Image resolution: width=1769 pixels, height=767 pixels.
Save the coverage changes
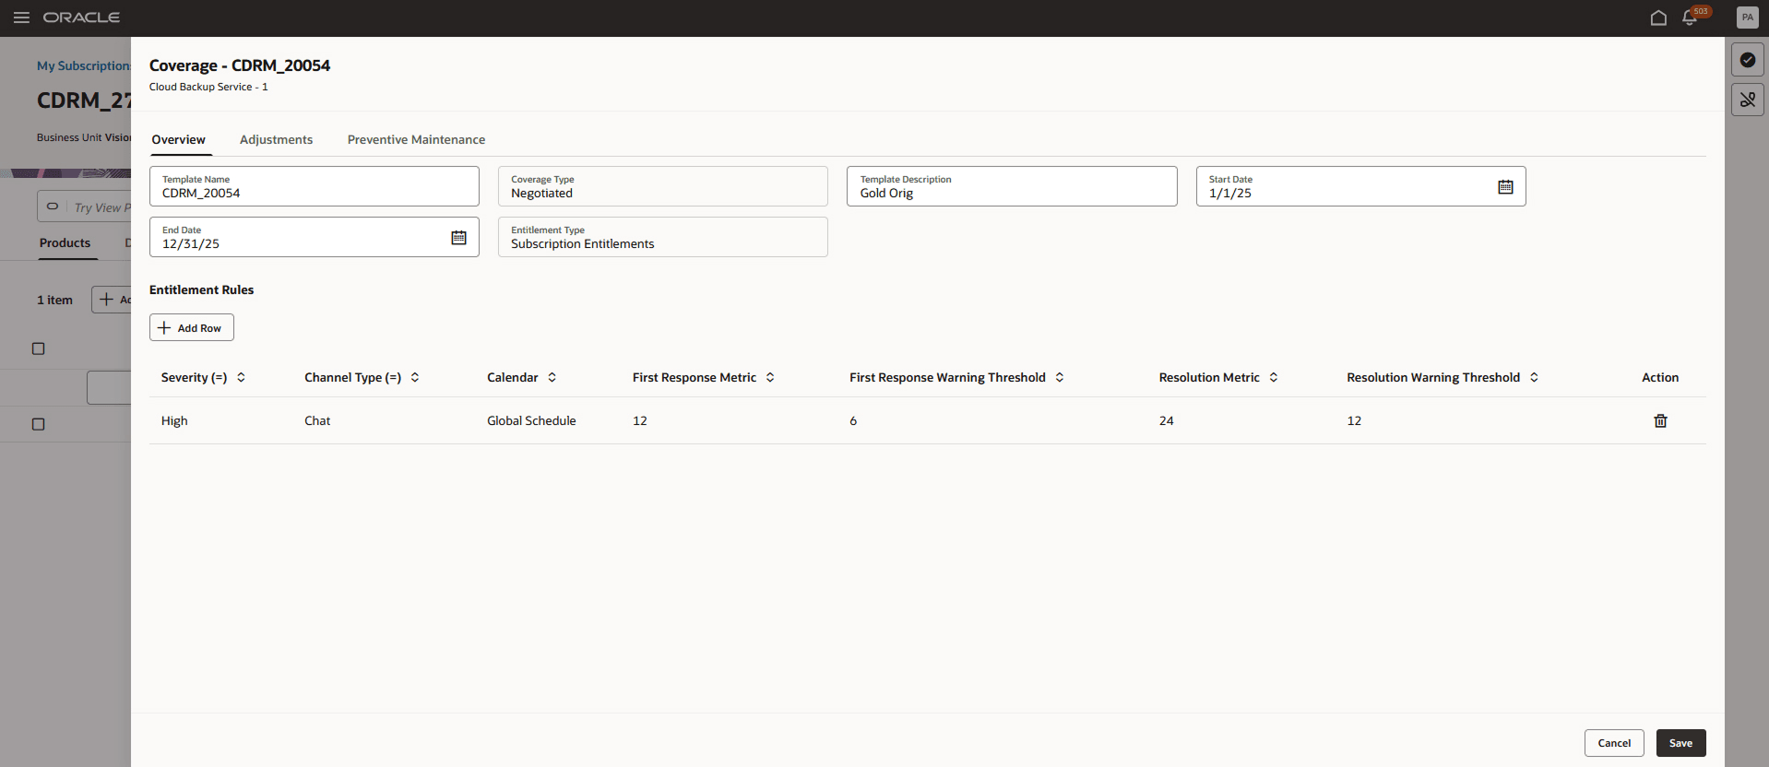coord(1680,743)
